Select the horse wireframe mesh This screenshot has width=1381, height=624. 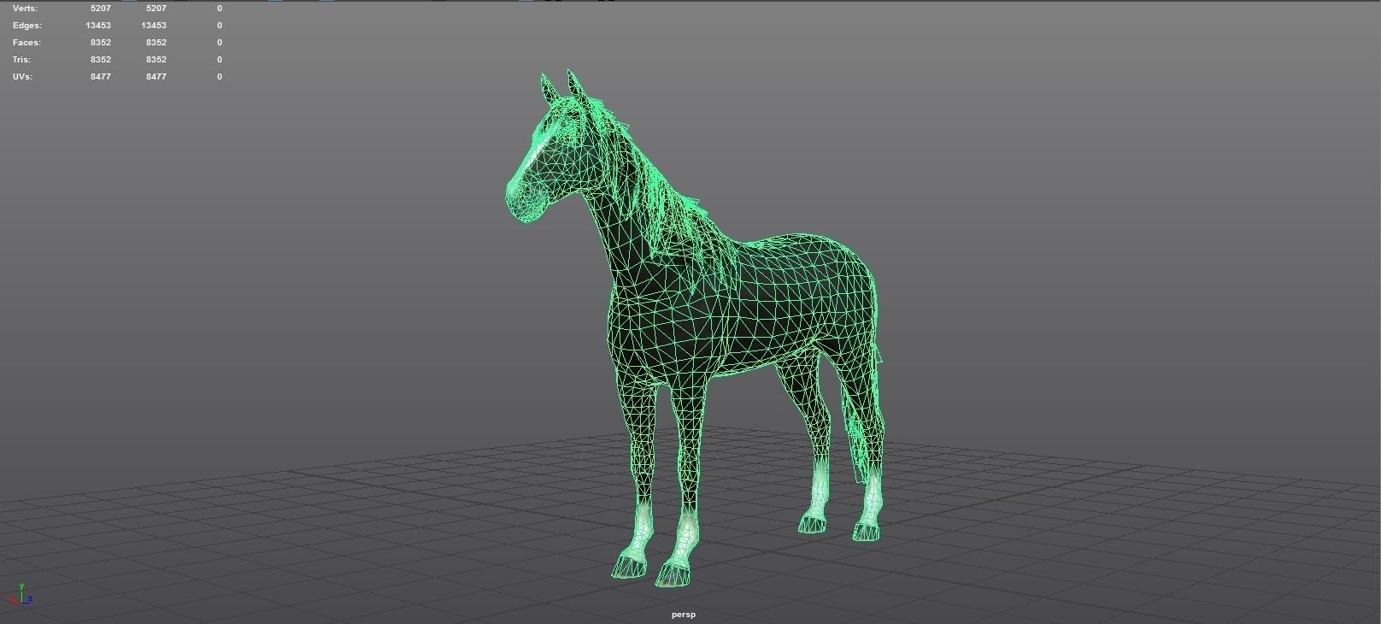click(695, 330)
